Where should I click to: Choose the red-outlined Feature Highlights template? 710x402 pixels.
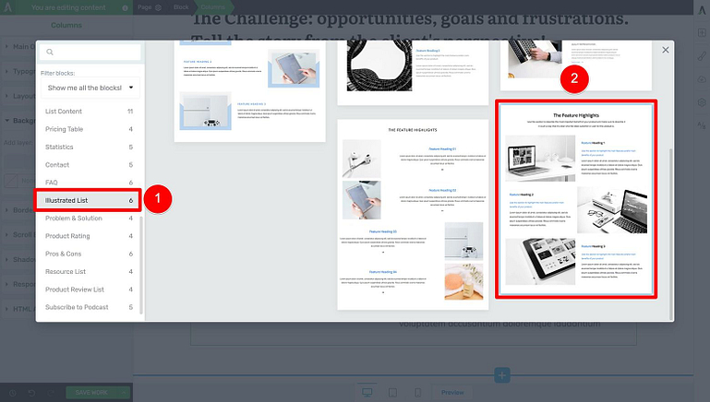point(576,199)
